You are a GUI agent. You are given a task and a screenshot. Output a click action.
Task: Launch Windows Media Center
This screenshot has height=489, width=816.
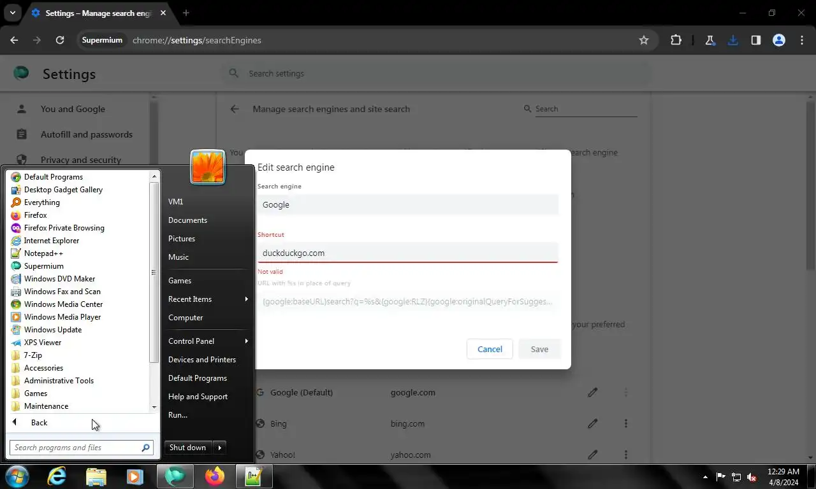[x=63, y=304]
